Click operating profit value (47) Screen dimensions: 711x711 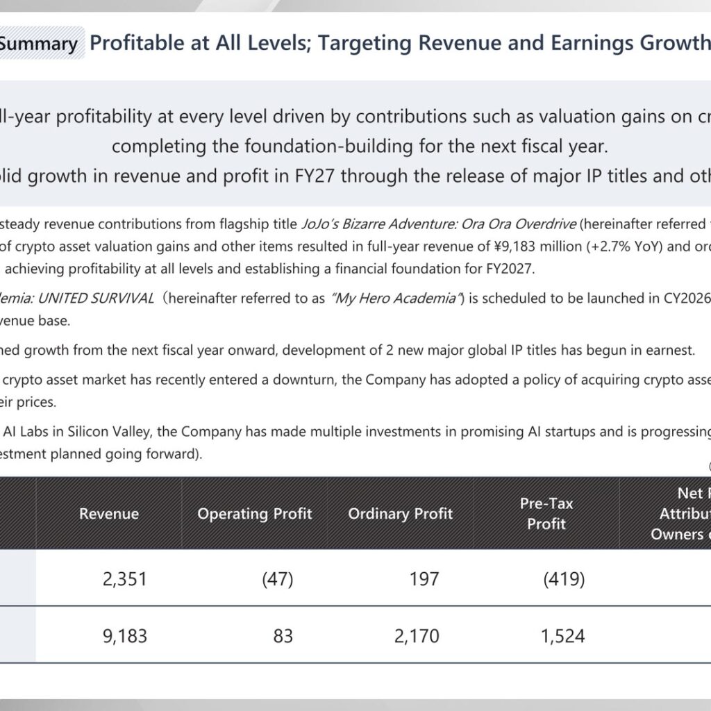[x=278, y=579]
